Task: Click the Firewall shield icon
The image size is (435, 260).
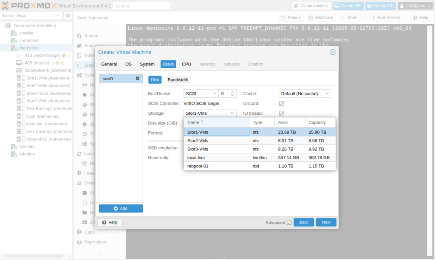Action: (x=79, y=173)
